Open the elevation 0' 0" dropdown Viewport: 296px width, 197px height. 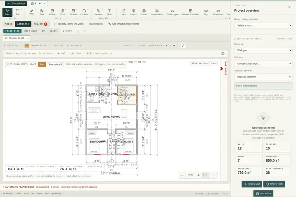point(38,4)
